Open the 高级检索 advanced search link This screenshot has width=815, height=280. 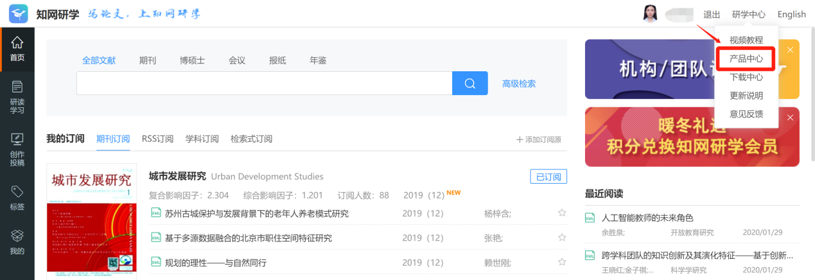(x=519, y=83)
